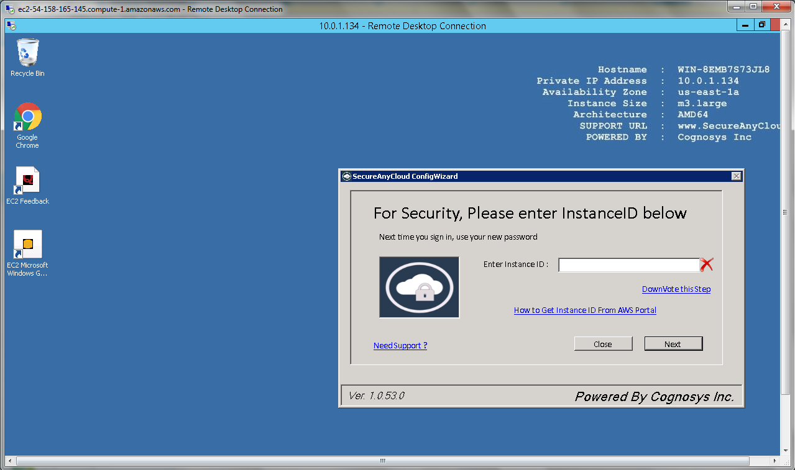Launch Google Chrome from the desktop
This screenshot has width=795, height=470.
tap(27, 117)
